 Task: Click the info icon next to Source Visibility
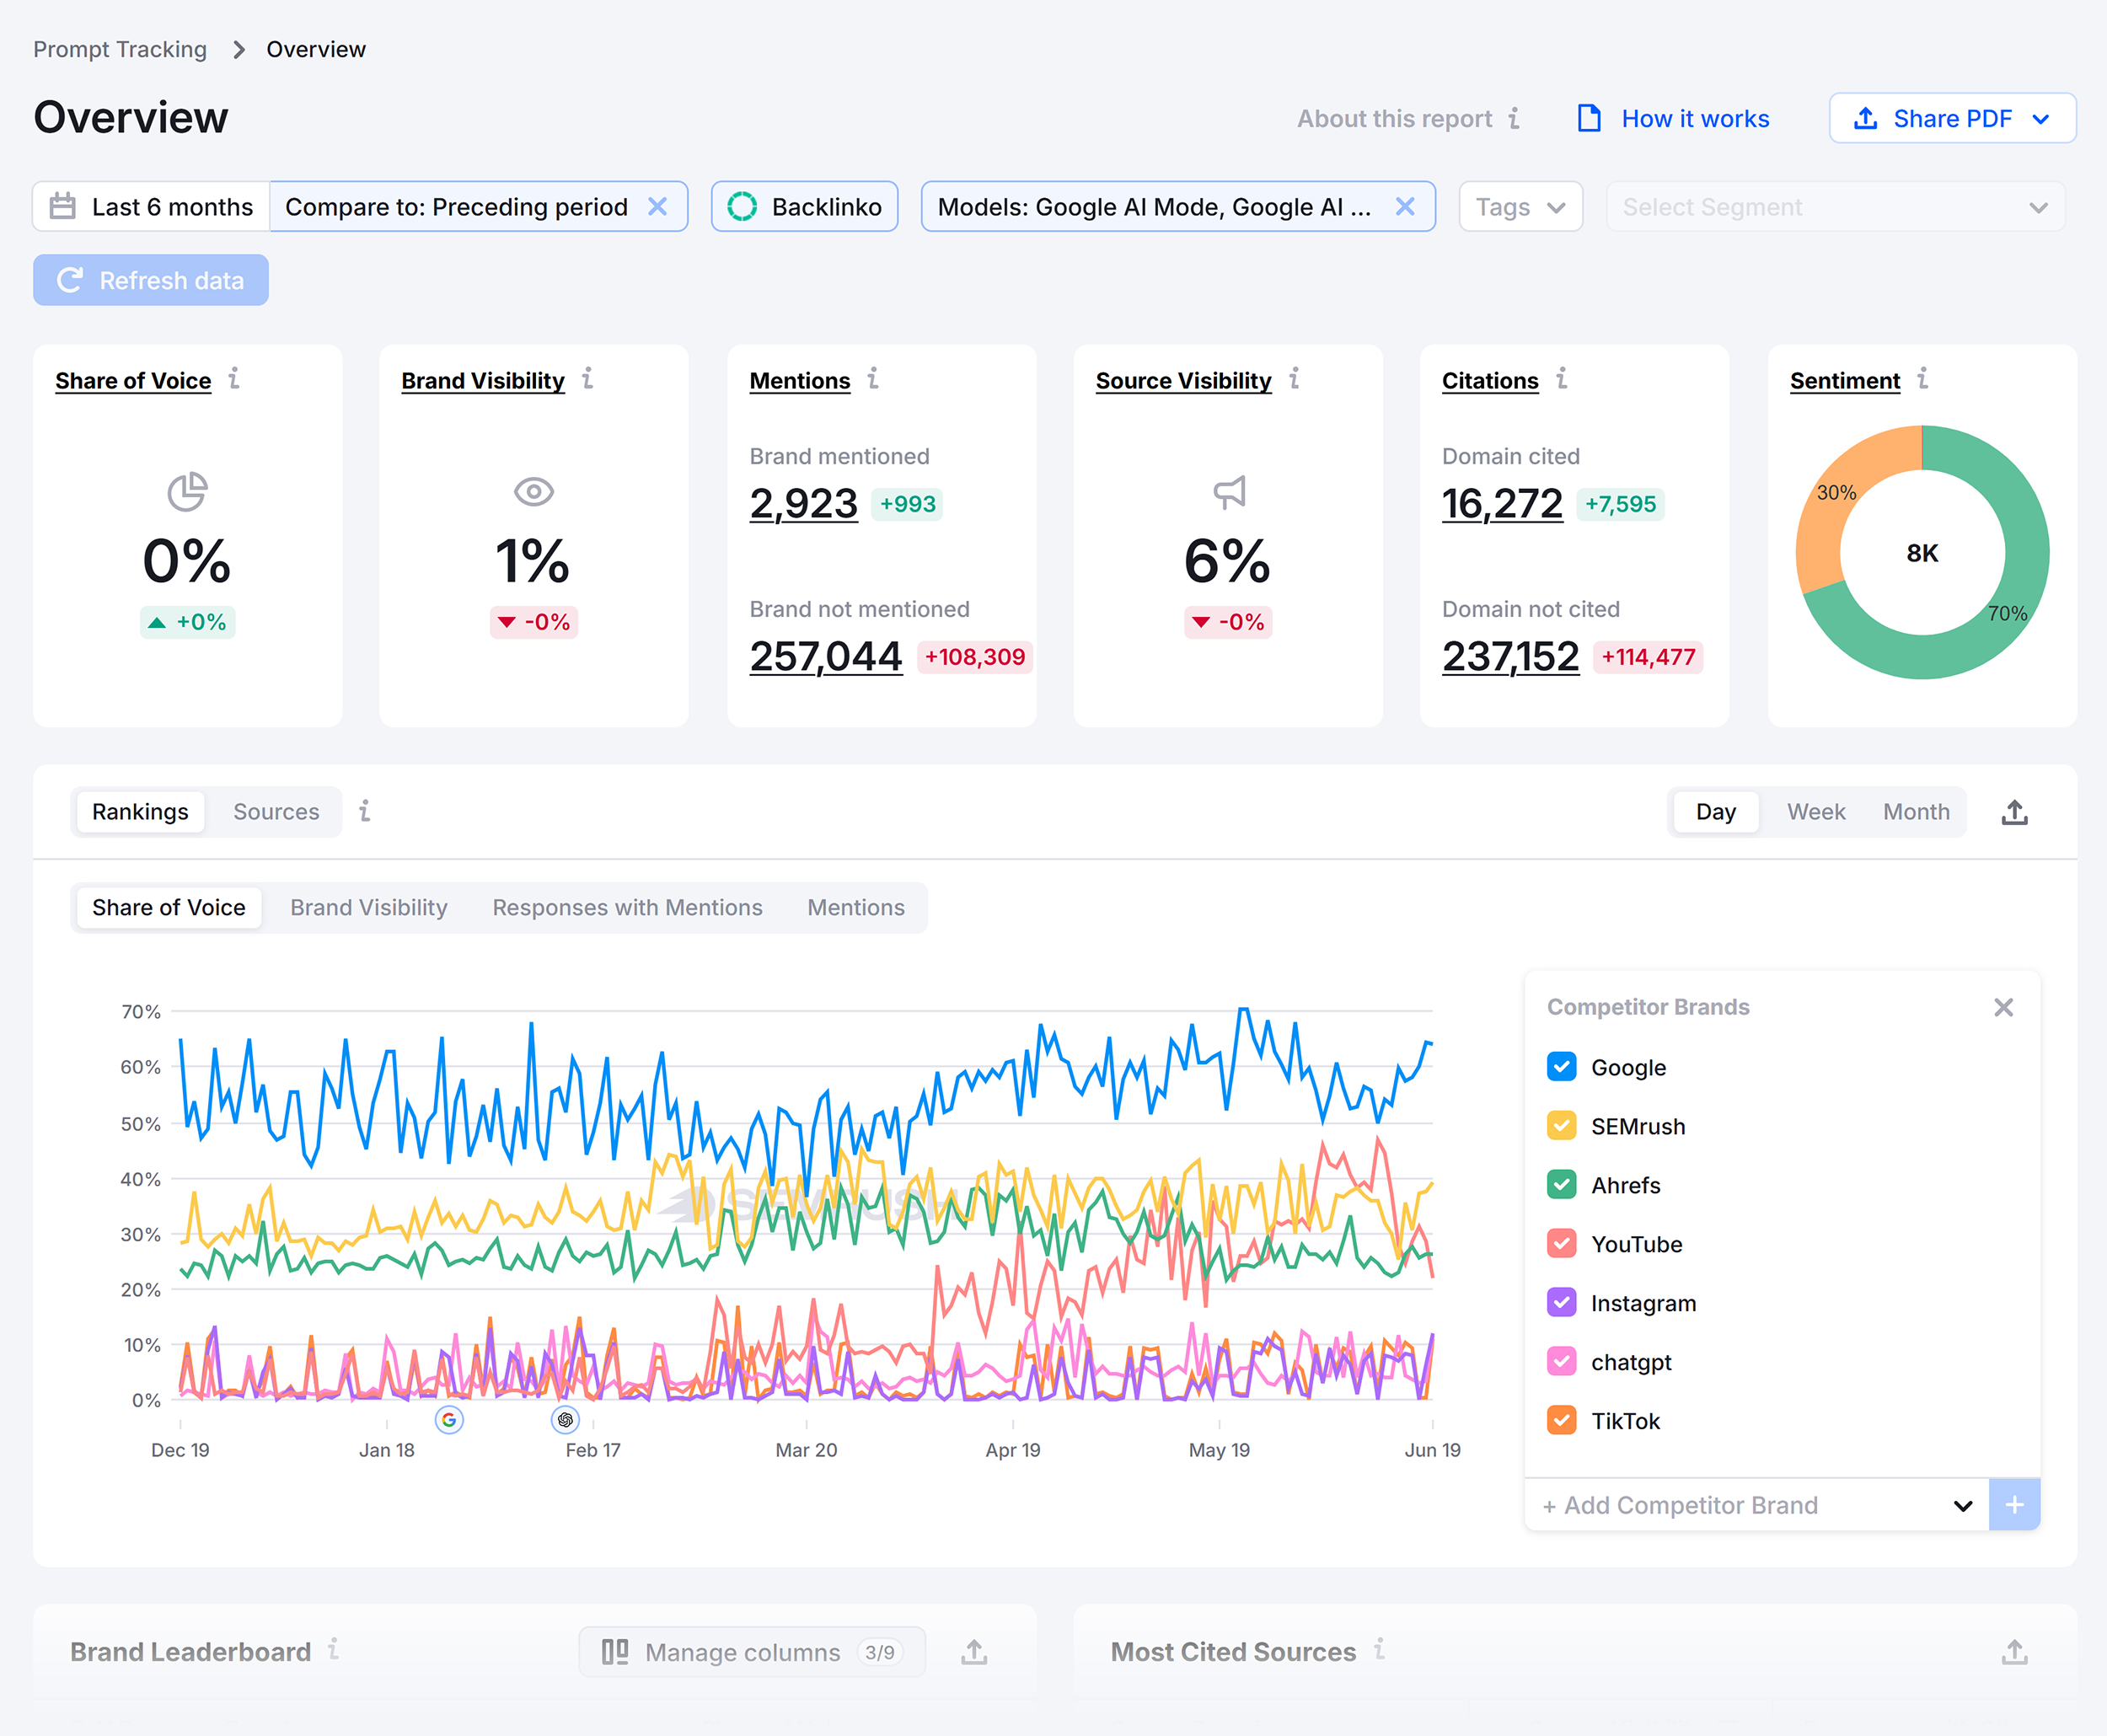coord(1294,378)
